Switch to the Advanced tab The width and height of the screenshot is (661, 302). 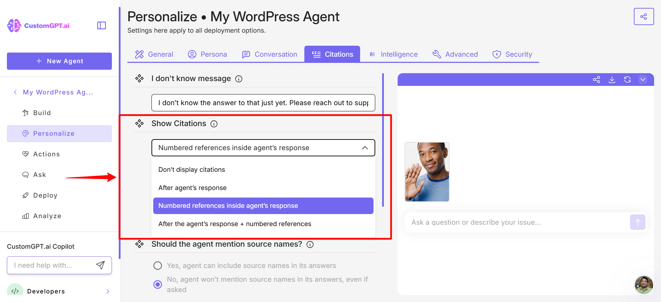point(455,54)
